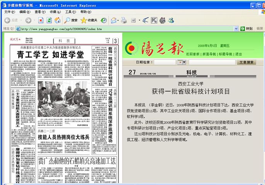Open the 文件(F) menu
265x185 pixels.
click(x=10, y=12)
